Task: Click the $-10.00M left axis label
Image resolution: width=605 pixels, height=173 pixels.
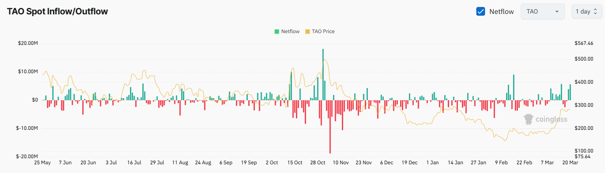Action: click(x=27, y=128)
